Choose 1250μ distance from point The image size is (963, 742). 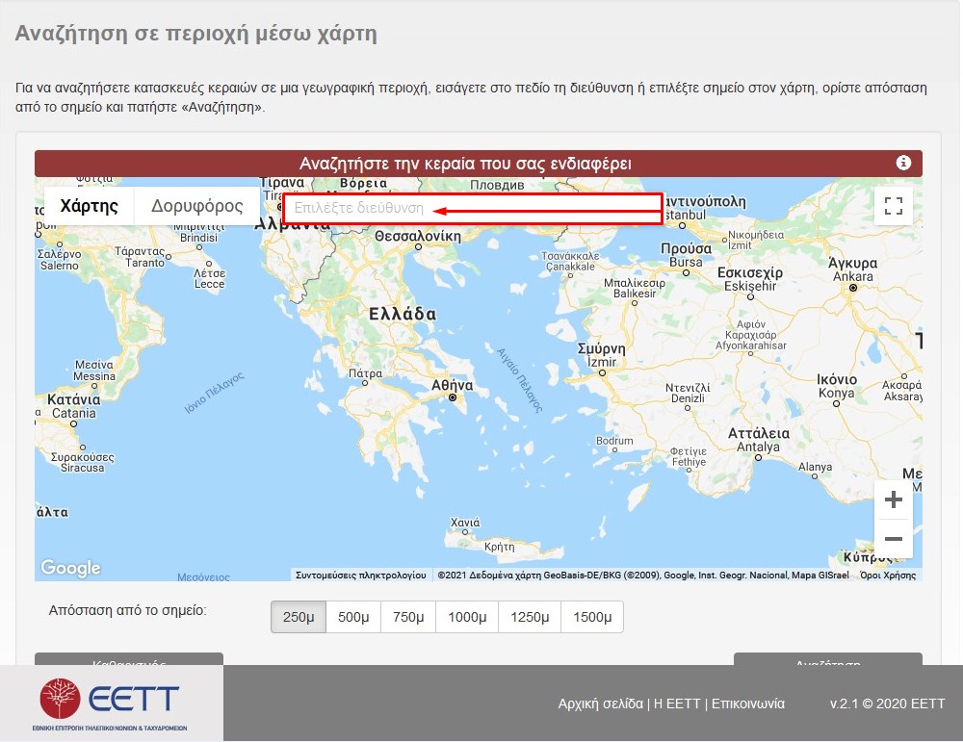(529, 617)
